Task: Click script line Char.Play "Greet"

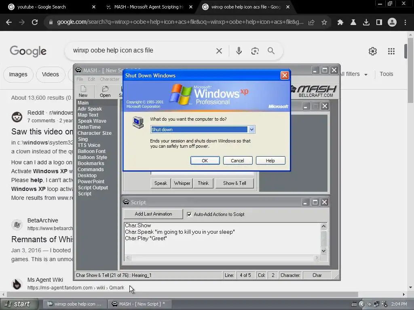Action: pos(146,238)
